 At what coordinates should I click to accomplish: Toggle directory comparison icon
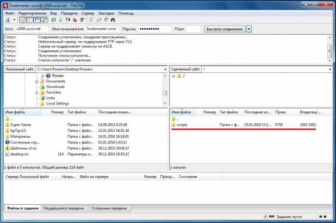pyautogui.click(x=99, y=20)
